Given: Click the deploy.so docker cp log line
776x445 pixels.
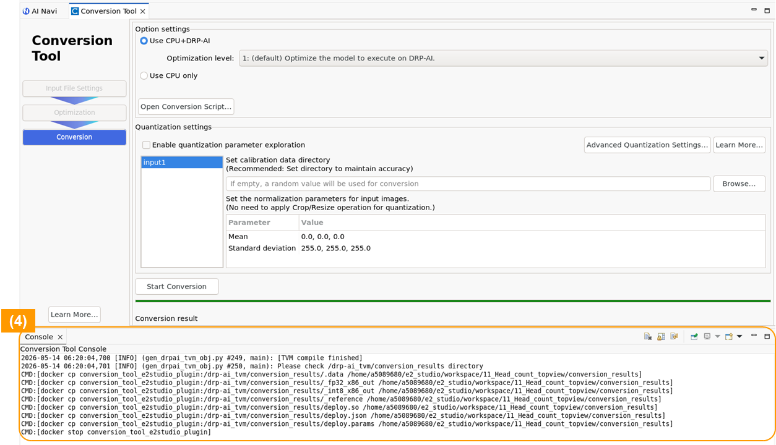Looking at the screenshot, I should (x=338, y=407).
